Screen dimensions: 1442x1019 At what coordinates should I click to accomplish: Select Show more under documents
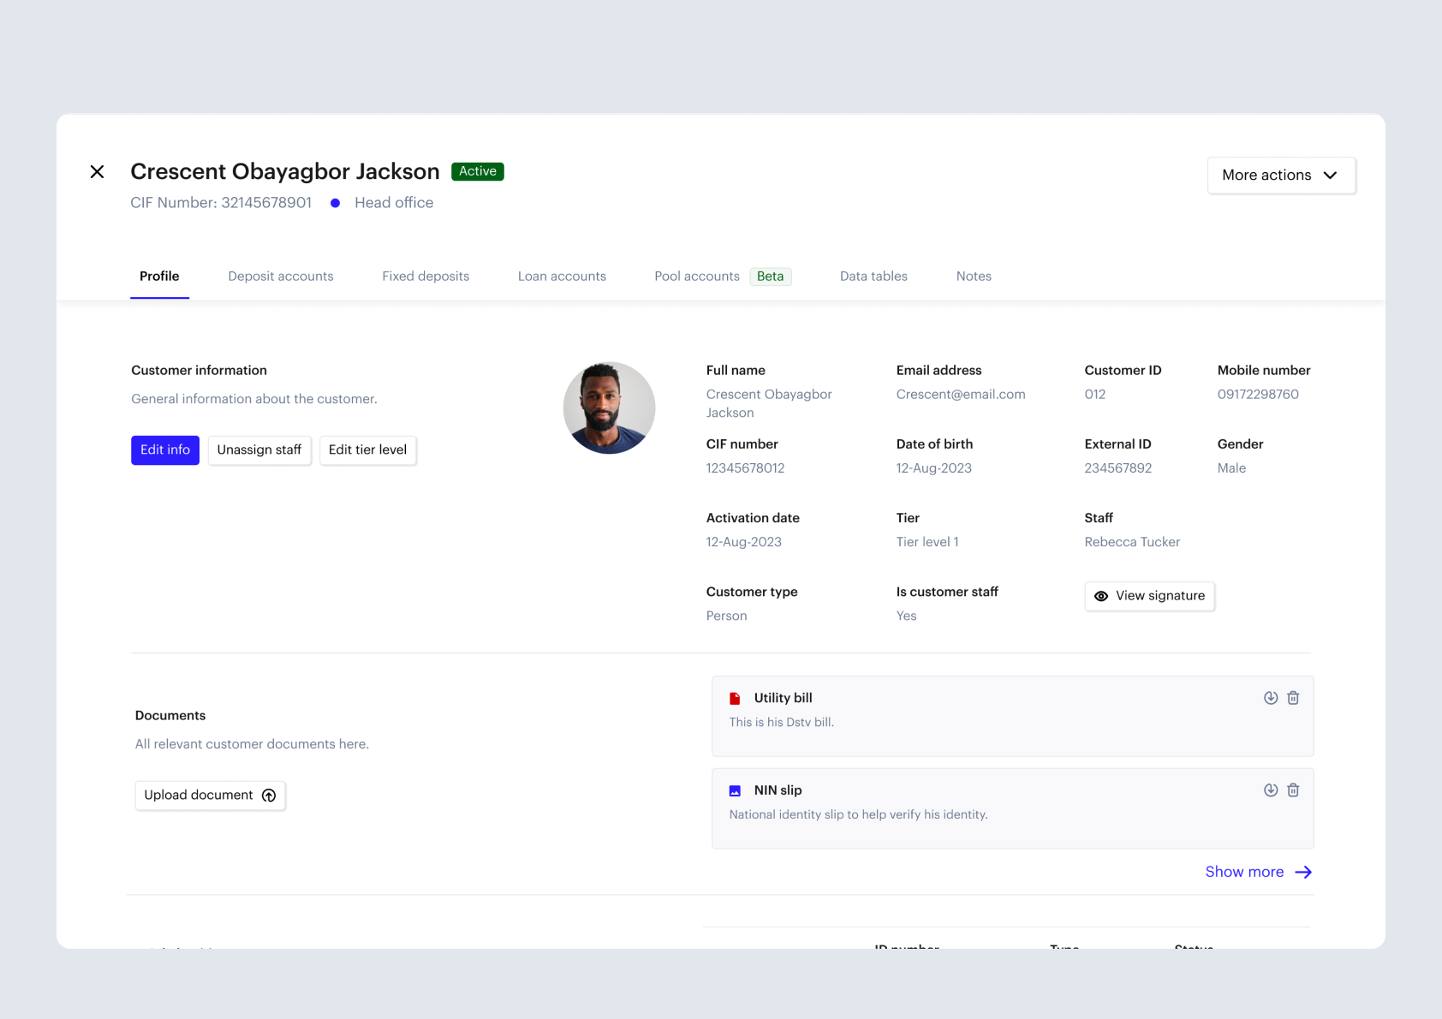[1243, 872]
